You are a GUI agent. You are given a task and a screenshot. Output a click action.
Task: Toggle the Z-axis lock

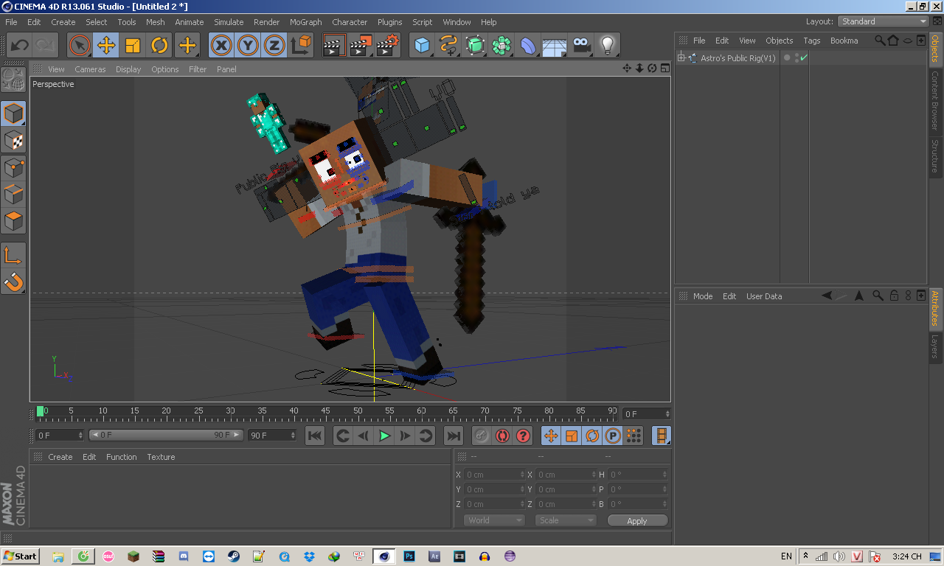(x=274, y=46)
